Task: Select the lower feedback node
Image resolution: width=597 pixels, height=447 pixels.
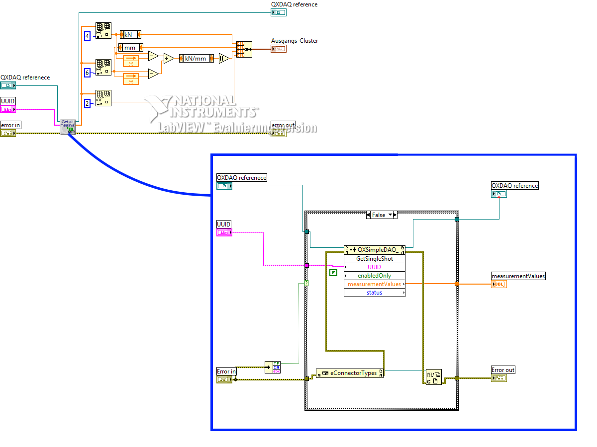Action: 131,78
